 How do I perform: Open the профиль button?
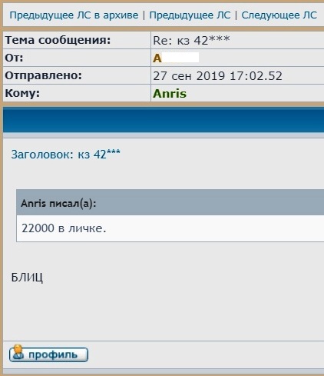(48, 354)
